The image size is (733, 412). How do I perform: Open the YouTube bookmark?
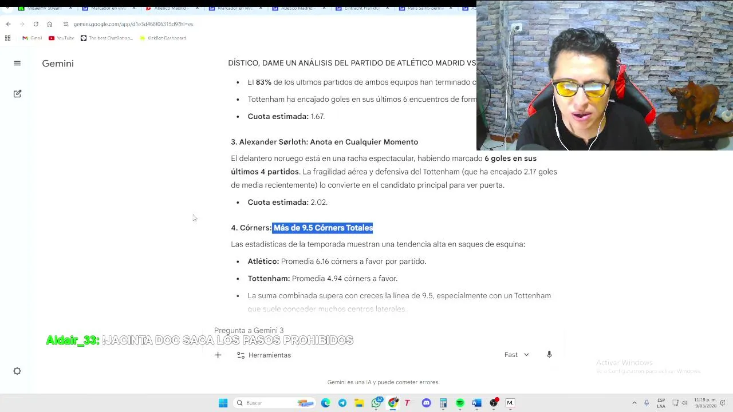[61, 38]
